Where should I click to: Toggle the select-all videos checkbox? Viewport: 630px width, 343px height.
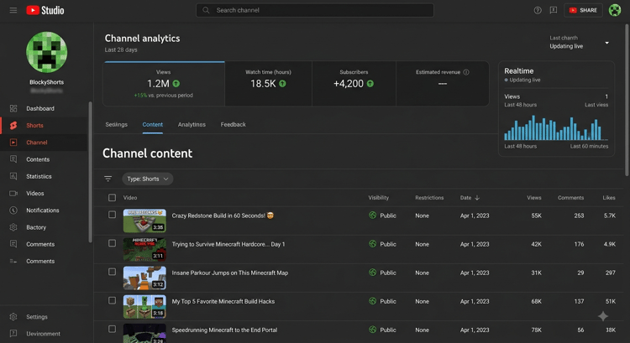[112, 197]
